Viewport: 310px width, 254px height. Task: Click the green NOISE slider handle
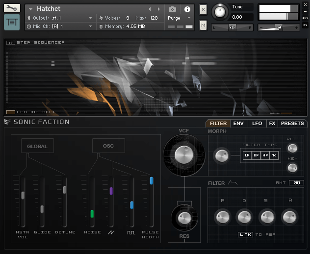92,214
